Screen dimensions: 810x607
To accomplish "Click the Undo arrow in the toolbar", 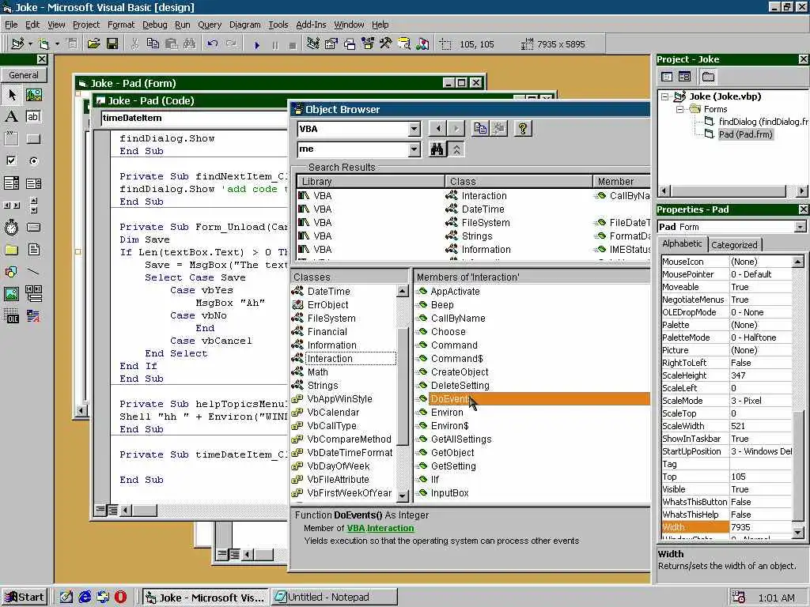I will tap(212, 44).
